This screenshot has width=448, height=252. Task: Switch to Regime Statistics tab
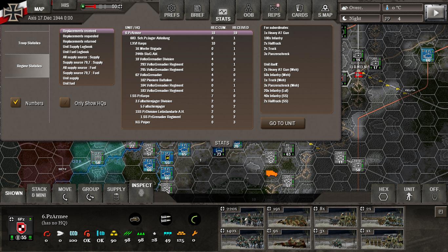click(29, 66)
